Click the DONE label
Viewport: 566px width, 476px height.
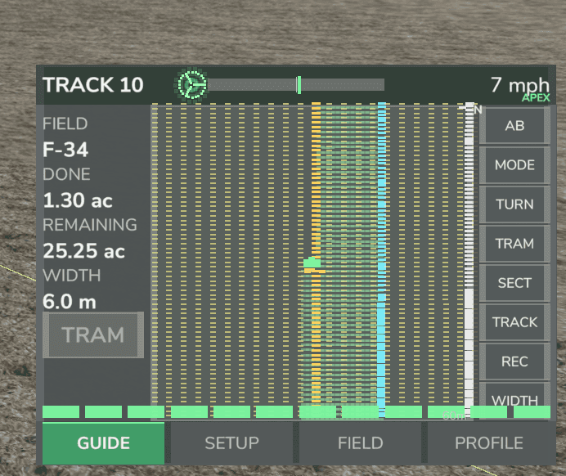[x=66, y=174]
